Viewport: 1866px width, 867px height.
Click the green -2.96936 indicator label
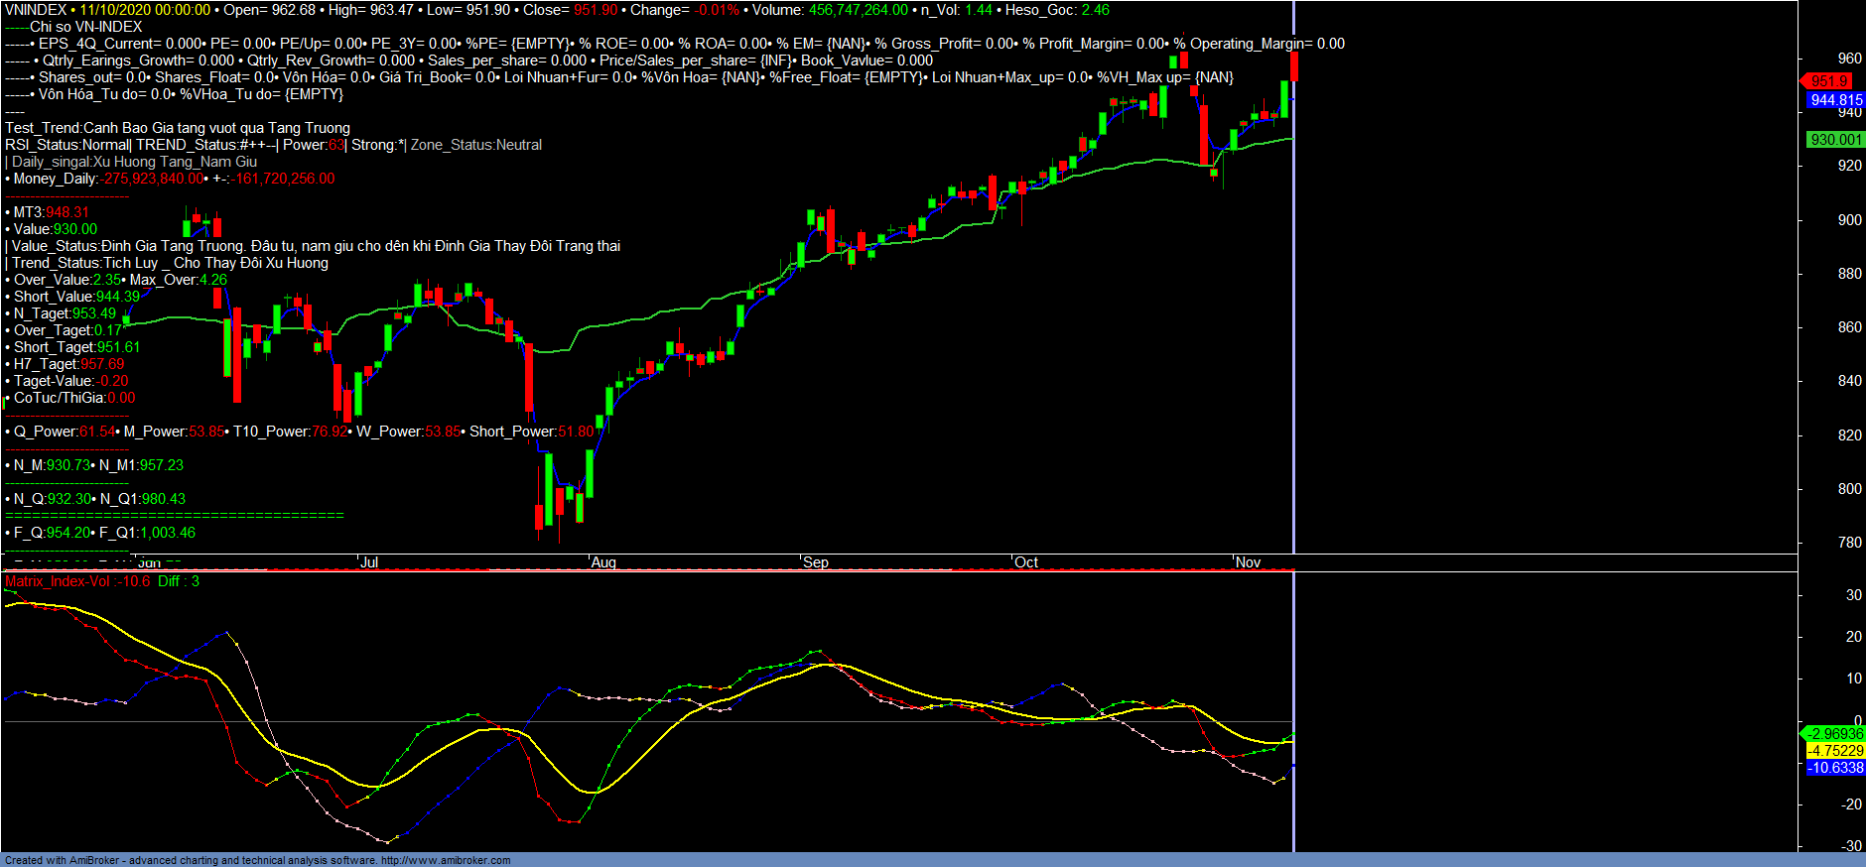pyautogui.click(x=1835, y=734)
